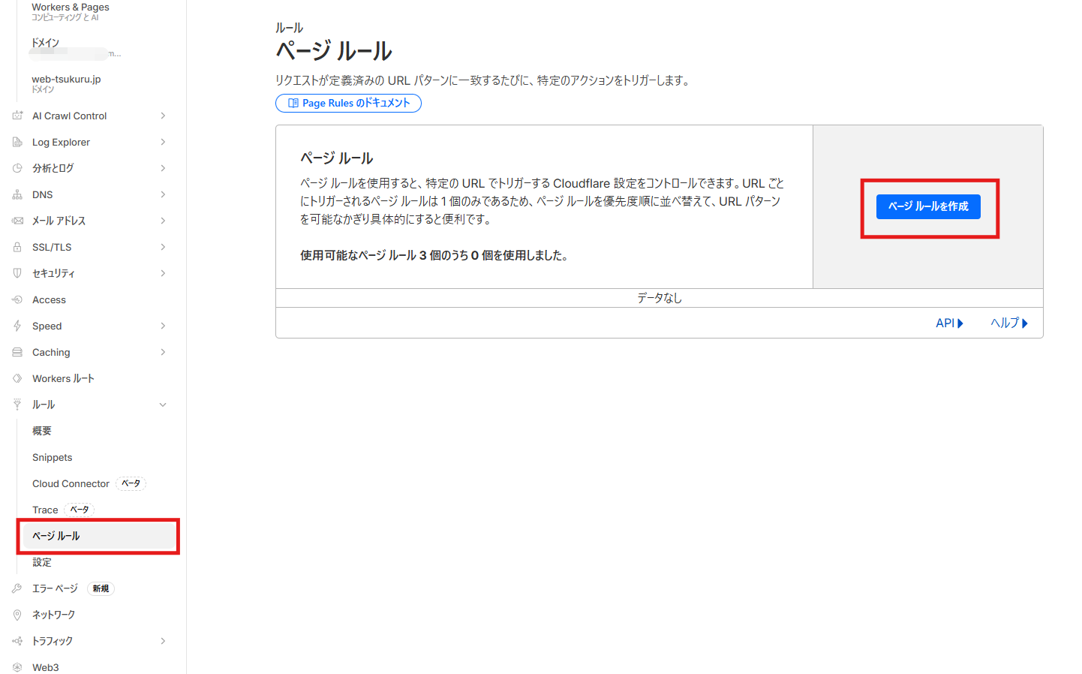
Task: Select the Access key icon
Action: pos(18,299)
